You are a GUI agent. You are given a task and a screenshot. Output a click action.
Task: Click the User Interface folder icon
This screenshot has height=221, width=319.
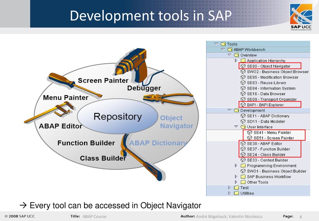[243, 127]
